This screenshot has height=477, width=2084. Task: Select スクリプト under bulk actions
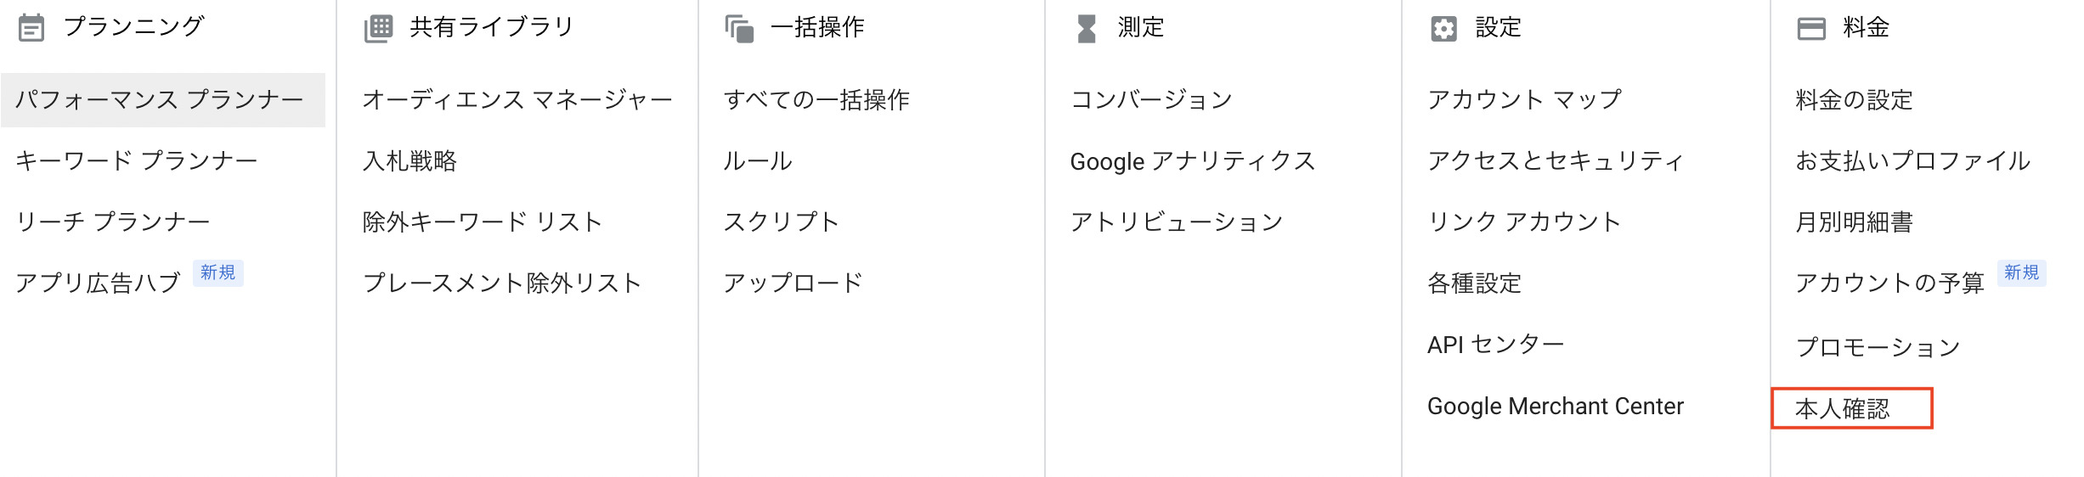click(x=781, y=222)
